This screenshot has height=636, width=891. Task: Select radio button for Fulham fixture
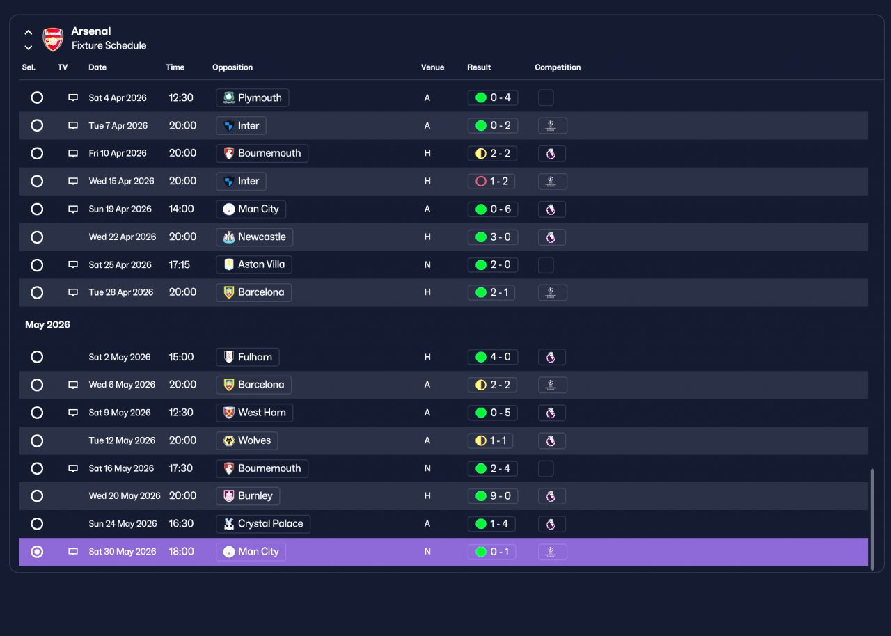[37, 357]
